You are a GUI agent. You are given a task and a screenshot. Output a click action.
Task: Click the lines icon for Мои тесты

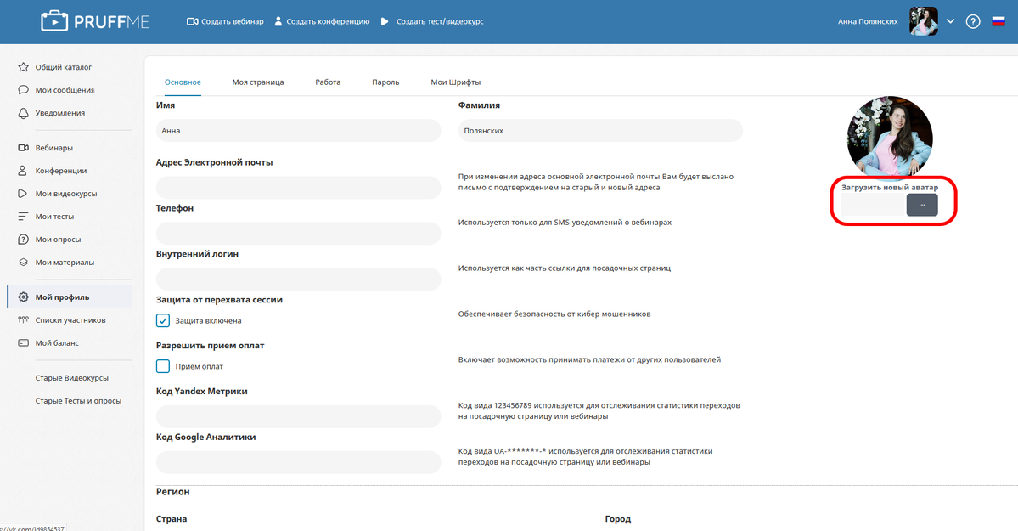coord(23,217)
